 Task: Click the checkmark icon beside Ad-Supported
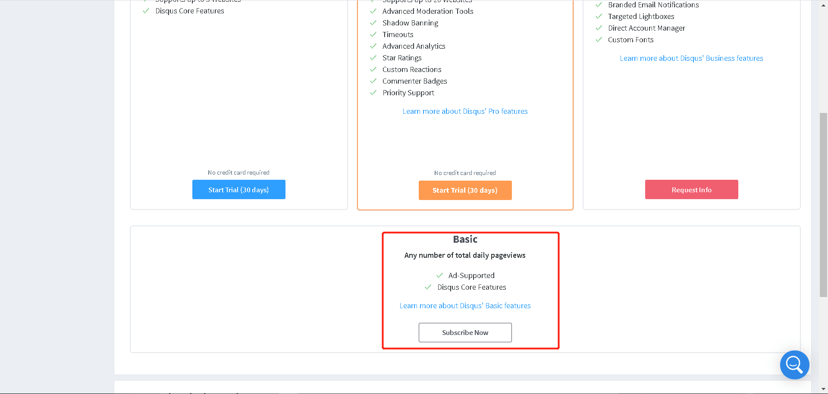coord(439,275)
